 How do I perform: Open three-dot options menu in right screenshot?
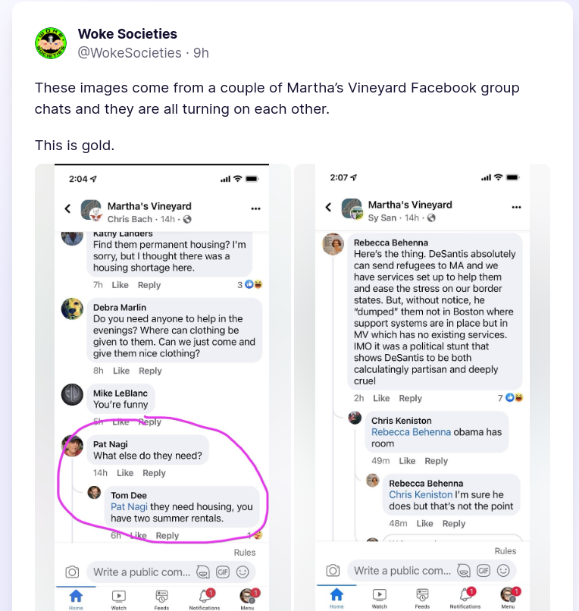516,207
